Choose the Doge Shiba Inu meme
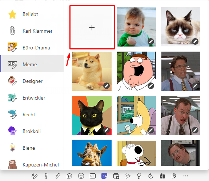This screenshot has height=181, width=209. point(92,71)
